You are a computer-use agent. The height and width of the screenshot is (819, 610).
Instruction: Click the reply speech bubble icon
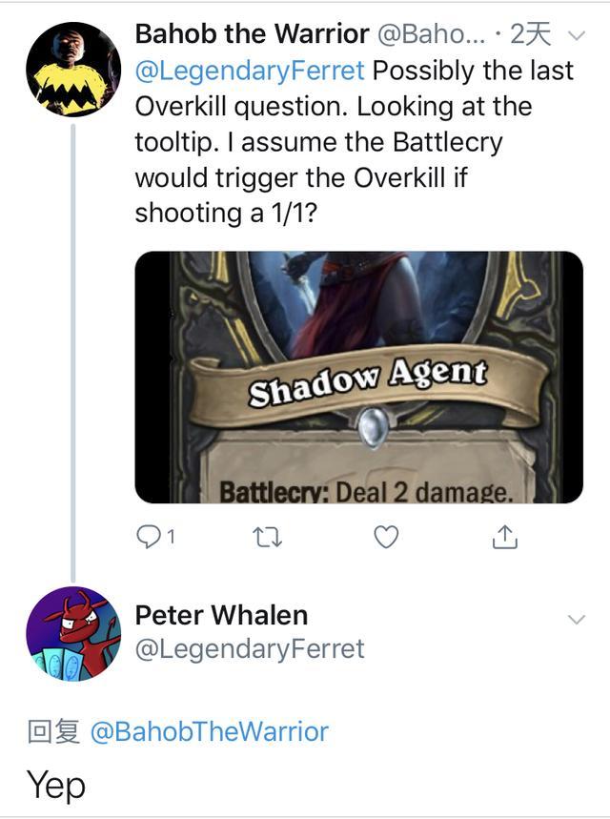pyautogui.click(x=149, y=538)
